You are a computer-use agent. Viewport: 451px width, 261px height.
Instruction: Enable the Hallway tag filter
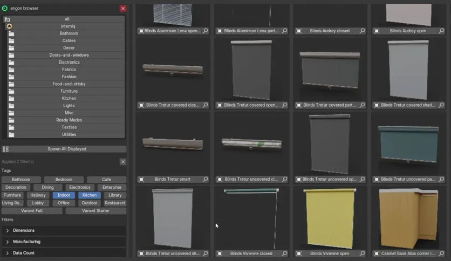click(38, 195)
